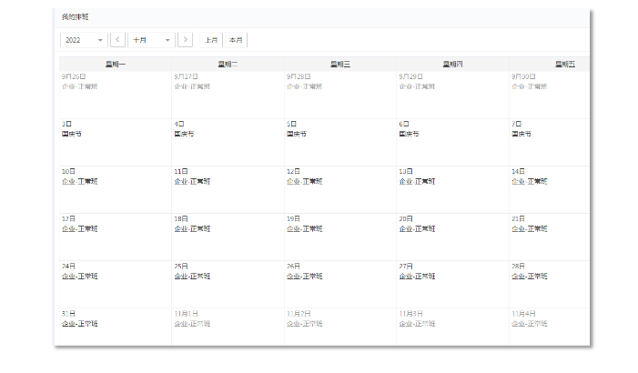Click 企业-正常班 shift on 18日
The image size is (638, 373).
(x=192, y=228)
